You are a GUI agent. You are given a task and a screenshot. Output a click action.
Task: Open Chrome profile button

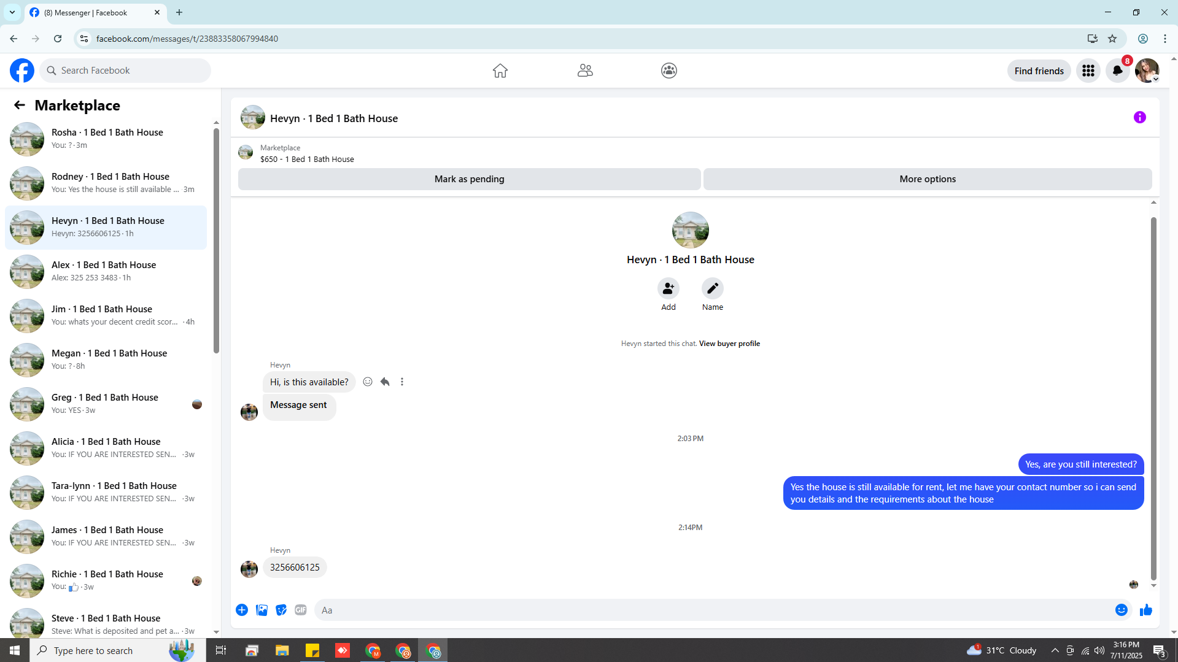click(x=1143, y=39)
